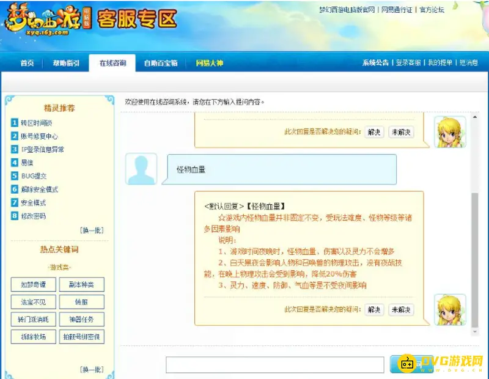489x379 pixels.
Task: Click the 热点关键词 heading
Action: [59, 249]
